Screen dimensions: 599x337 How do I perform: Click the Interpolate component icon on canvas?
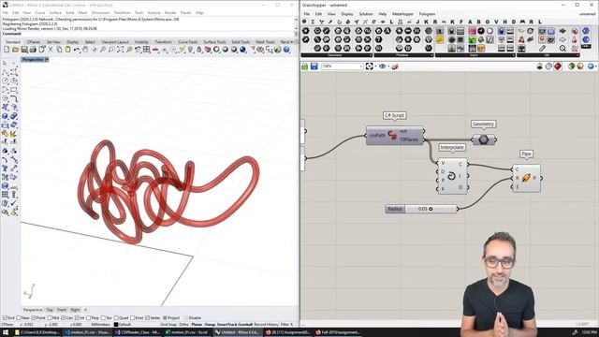(451, 176)
